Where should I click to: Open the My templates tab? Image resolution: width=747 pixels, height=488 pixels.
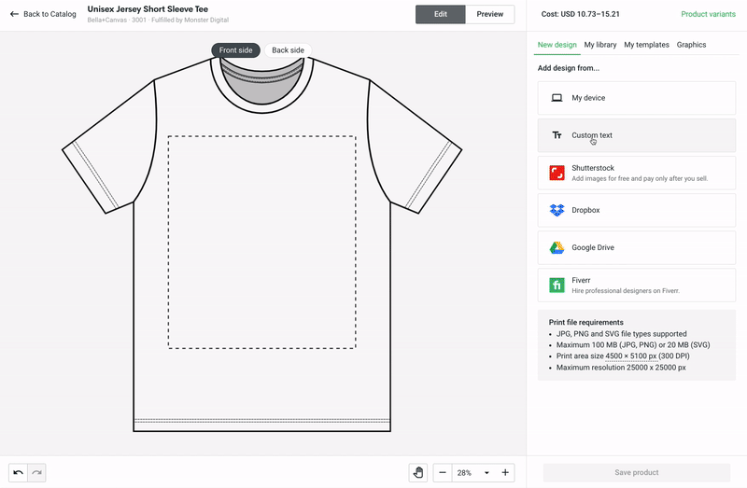click(646, 45)
